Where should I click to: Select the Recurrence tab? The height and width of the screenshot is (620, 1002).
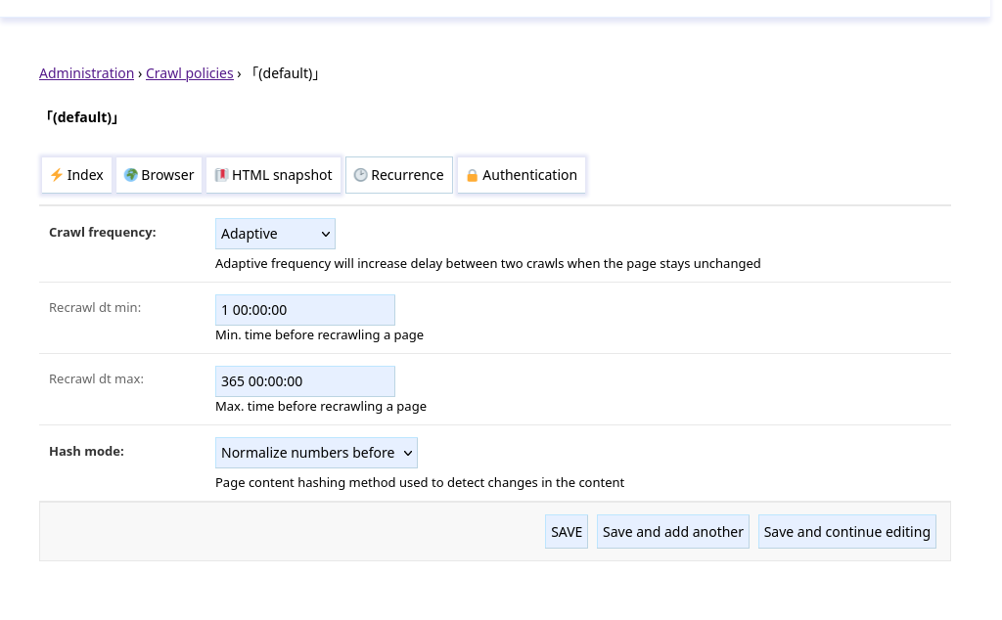coord(399,175)
